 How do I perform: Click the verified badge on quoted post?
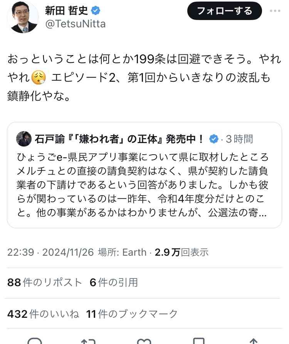coord(213,139)
